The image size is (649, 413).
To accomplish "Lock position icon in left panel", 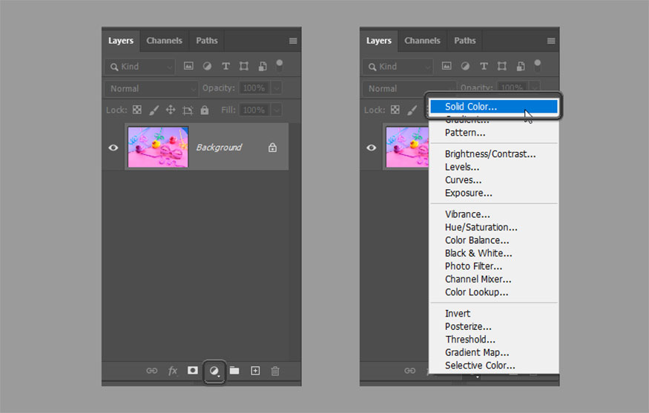I will tap(171, 110).
